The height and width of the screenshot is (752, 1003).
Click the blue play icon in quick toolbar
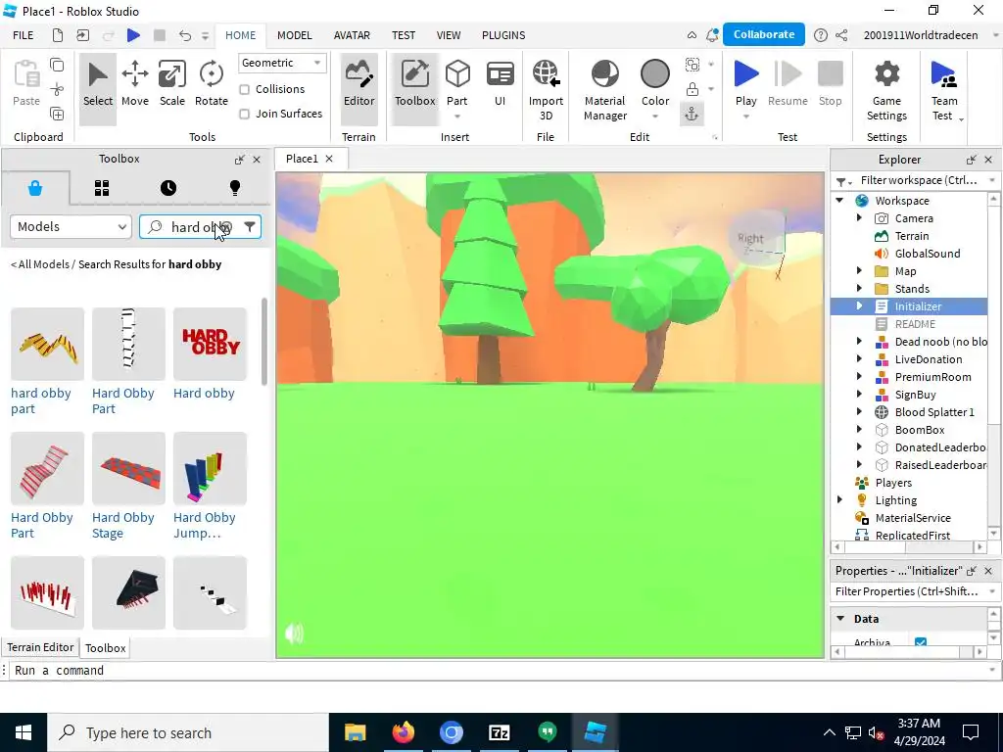(x=133, y=35)
